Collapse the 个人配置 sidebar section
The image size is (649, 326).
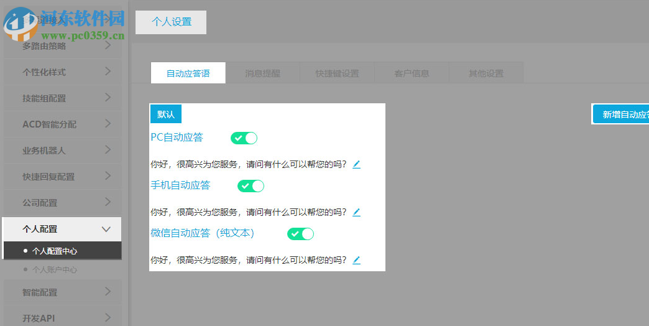[63, 229]
